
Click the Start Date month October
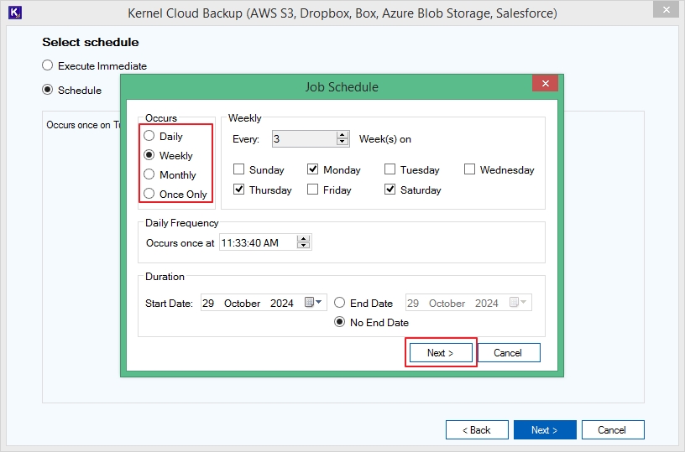(242, 304)
